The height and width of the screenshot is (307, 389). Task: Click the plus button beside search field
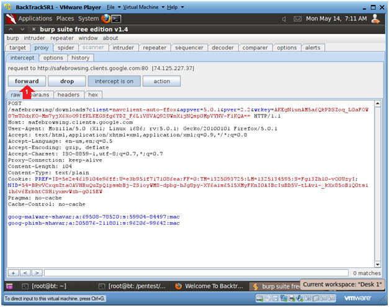pyautogui.click(x=13, y=273)
